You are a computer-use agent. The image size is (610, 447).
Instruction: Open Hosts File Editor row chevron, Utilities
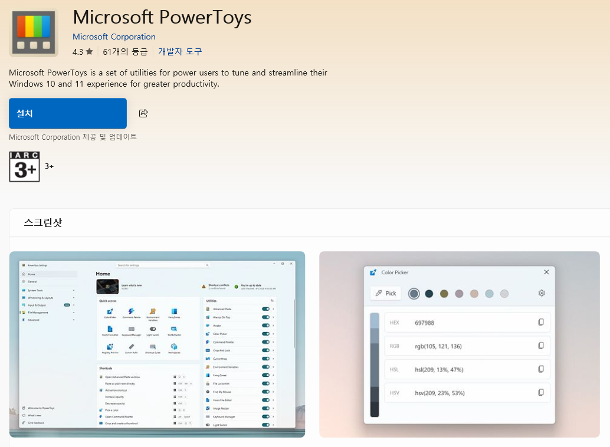pyautogui.click(x=274, y=400)
